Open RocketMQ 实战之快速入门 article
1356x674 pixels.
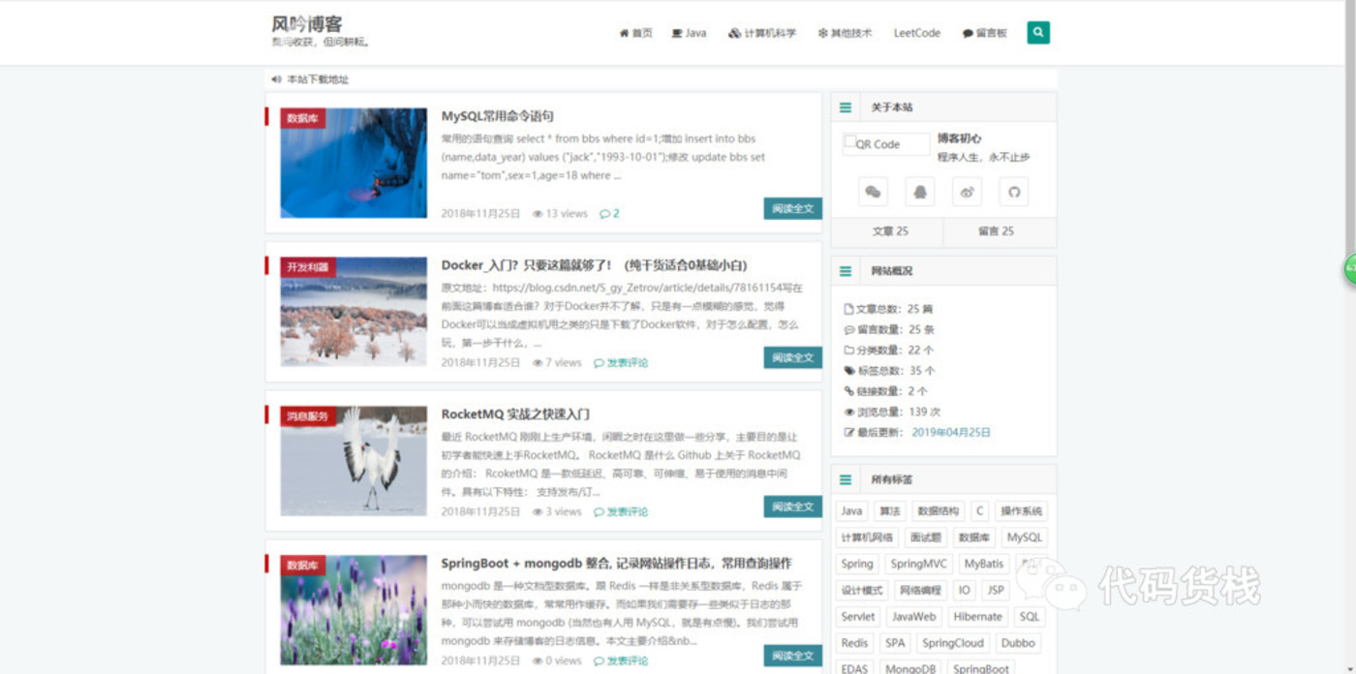[x=515, y=414]
